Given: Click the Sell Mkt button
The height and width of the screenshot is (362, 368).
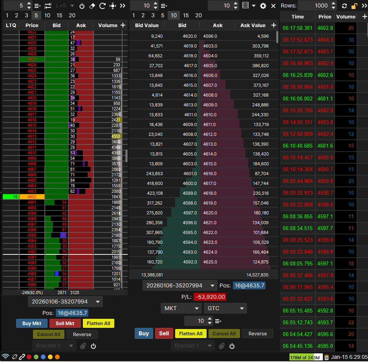Looking at the screenshot, I should tap(65, 323).
